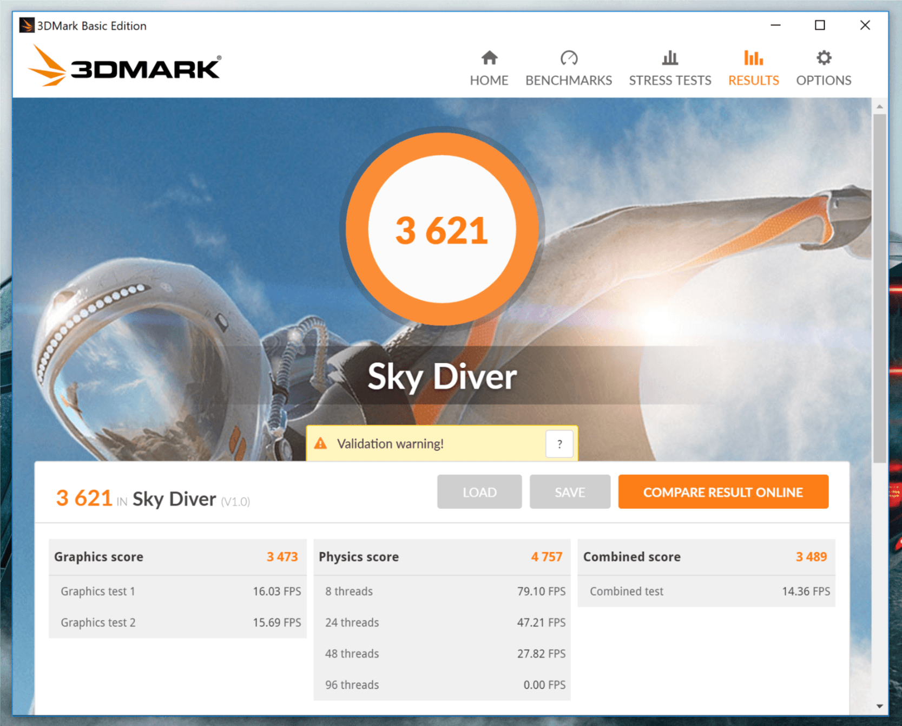Click the 3 621 score in results header
Image resolution: width=902 pixels, height=726 pixels.
(x=84, y=498)
